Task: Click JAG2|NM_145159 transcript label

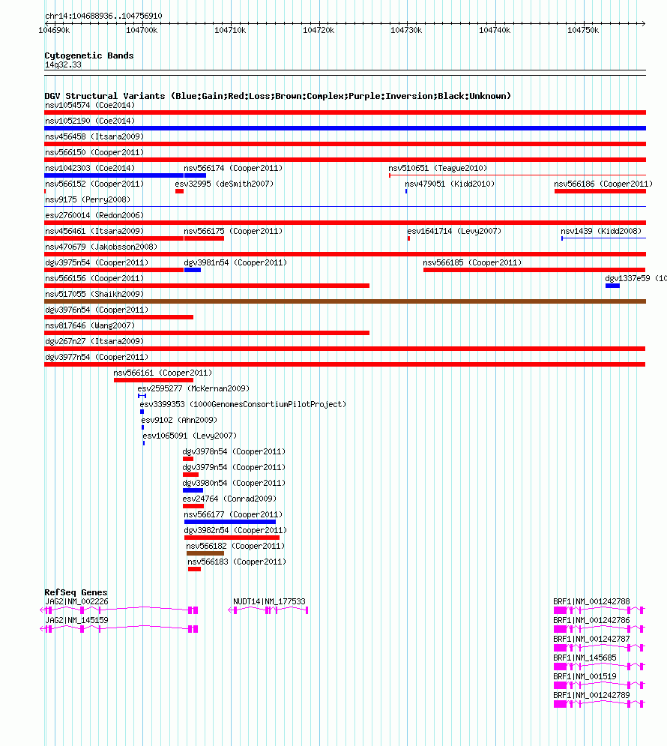Action: (x=76, y=620)
